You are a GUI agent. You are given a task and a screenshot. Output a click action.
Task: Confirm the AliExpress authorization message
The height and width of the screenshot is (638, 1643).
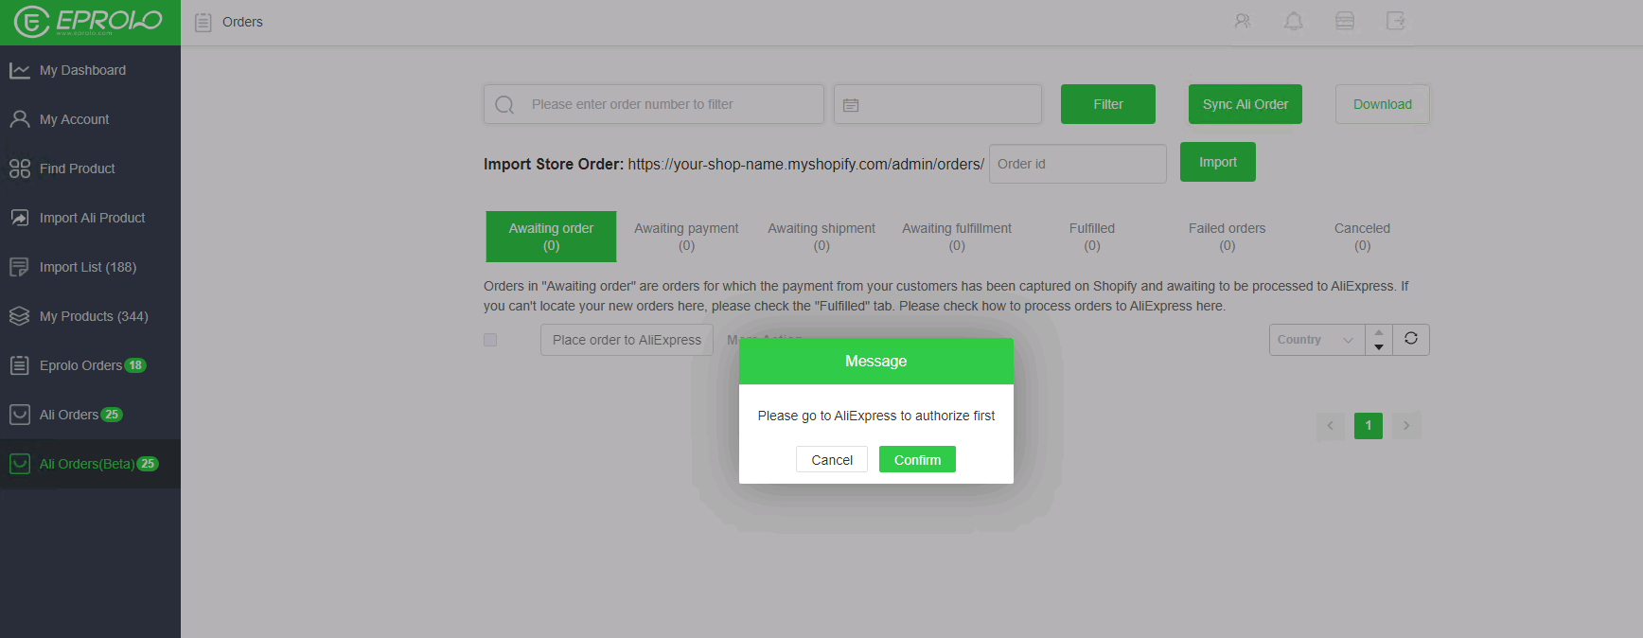917,460
